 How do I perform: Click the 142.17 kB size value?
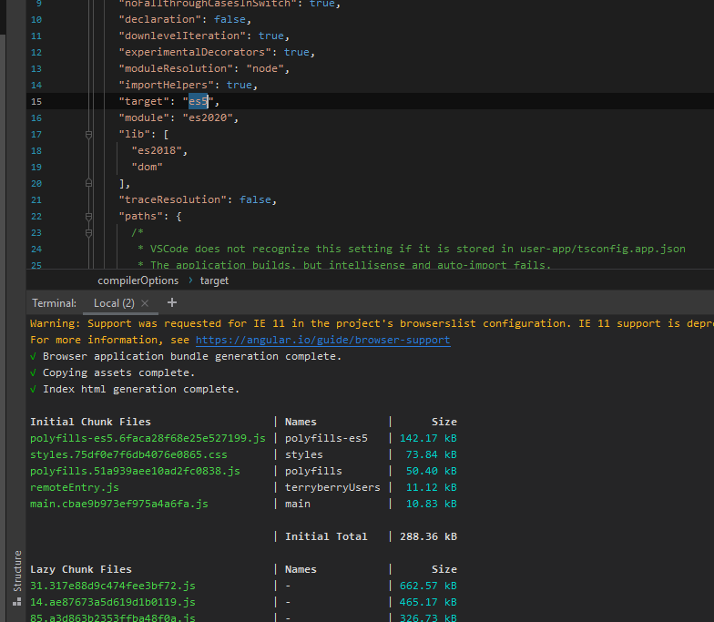pos(428,439)
